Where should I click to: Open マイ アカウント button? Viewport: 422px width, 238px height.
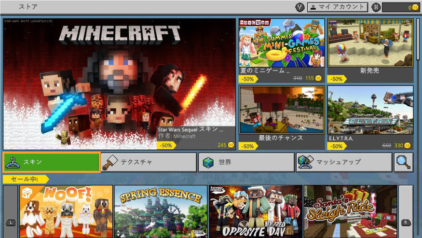point(338,7)
